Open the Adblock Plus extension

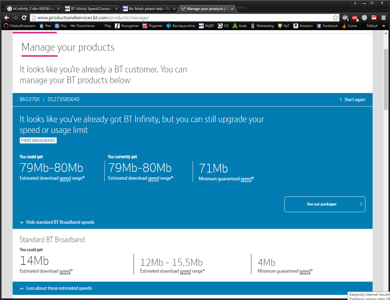coord(355,18)
